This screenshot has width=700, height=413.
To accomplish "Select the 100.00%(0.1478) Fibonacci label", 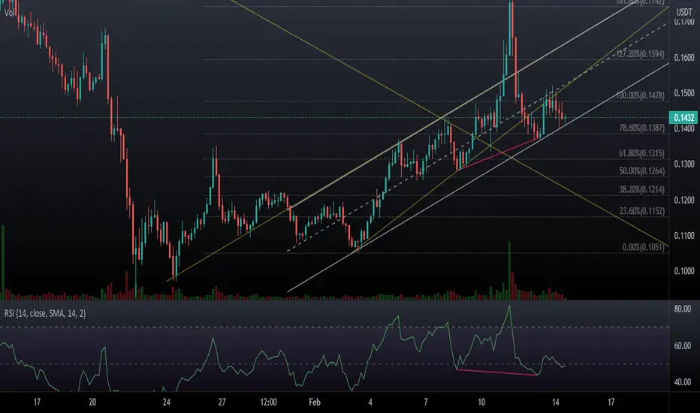I will pos(640,95).
